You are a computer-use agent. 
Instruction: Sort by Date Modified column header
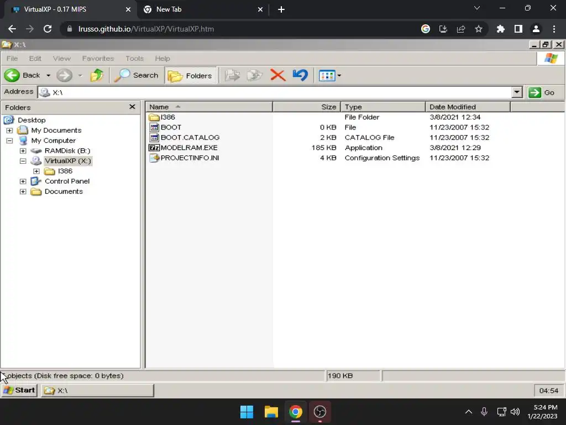pyautogui.click(x=468, y=107)
